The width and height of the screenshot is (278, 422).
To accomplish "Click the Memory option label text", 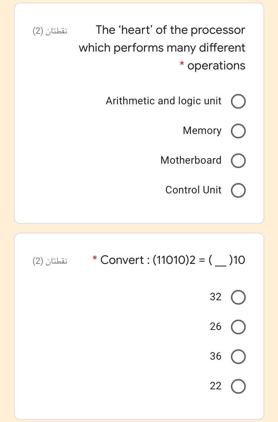I will [202, 131].
